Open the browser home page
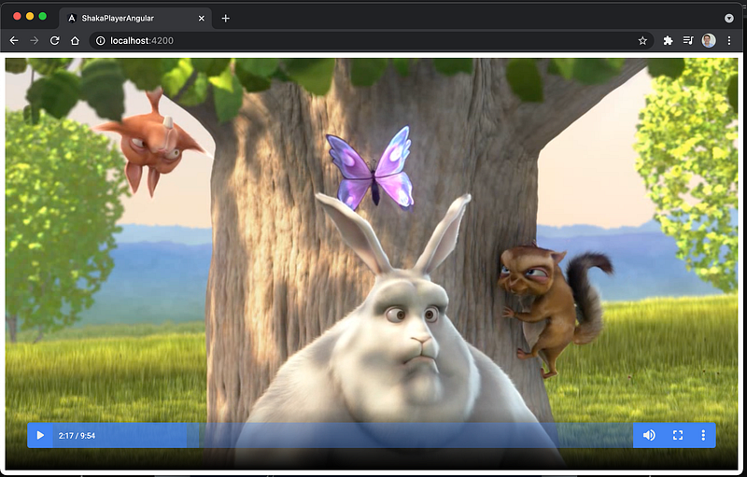The height and width of the screenshot is (477, 747). 75,41
